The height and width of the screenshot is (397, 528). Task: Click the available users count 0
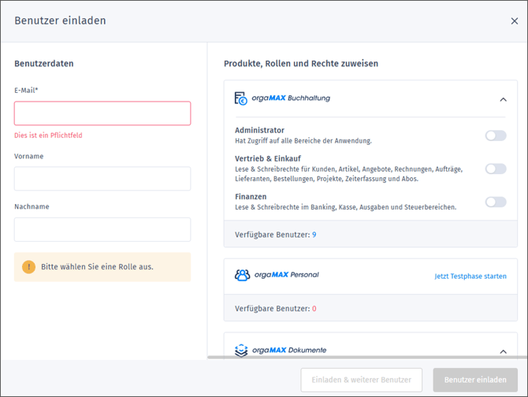[314, 309]
